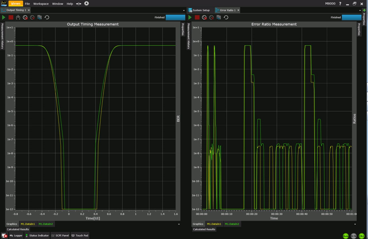Click the orange Views button
This screenshot has width=368, height=239.
pos(16,3)
